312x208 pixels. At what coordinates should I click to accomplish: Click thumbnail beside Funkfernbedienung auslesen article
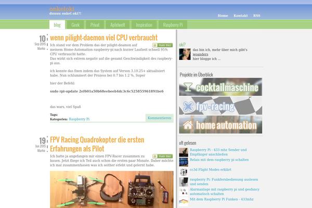(x=184, y=182)
